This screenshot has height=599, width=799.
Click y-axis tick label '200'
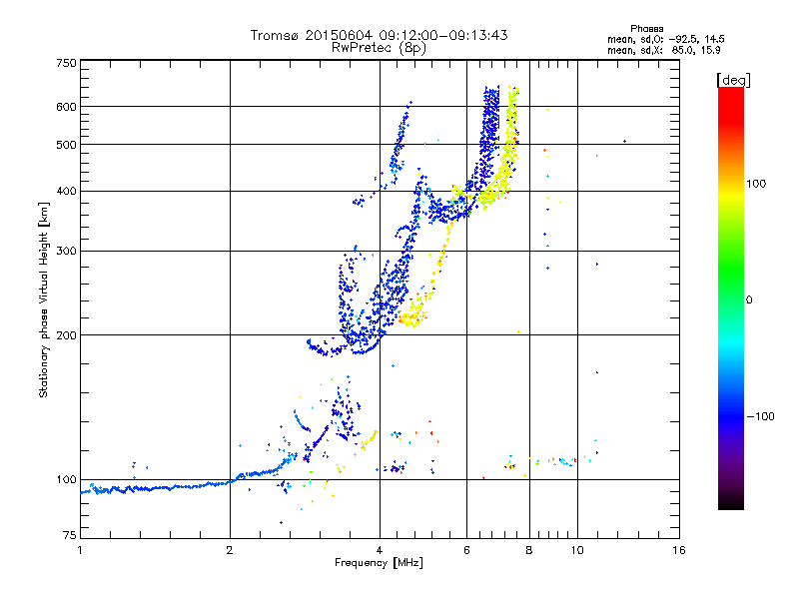66,335
